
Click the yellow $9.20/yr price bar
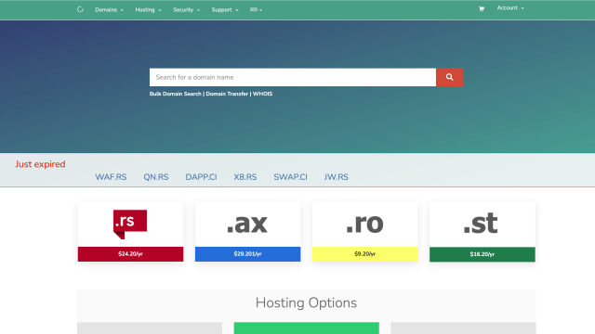(365, 254)
